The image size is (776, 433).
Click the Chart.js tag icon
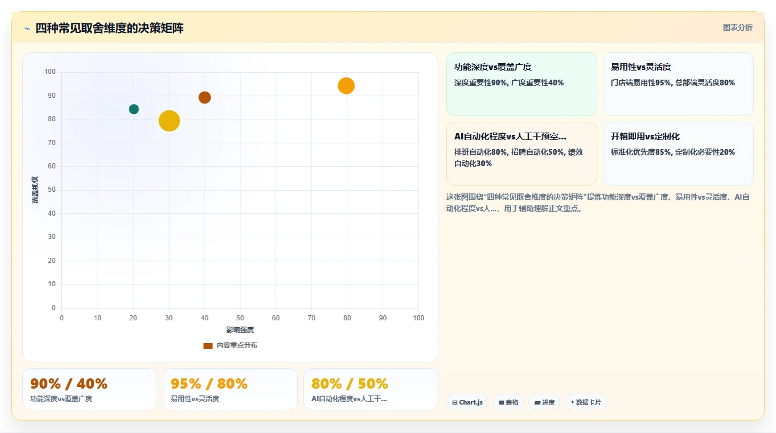(x=455, y=402)
